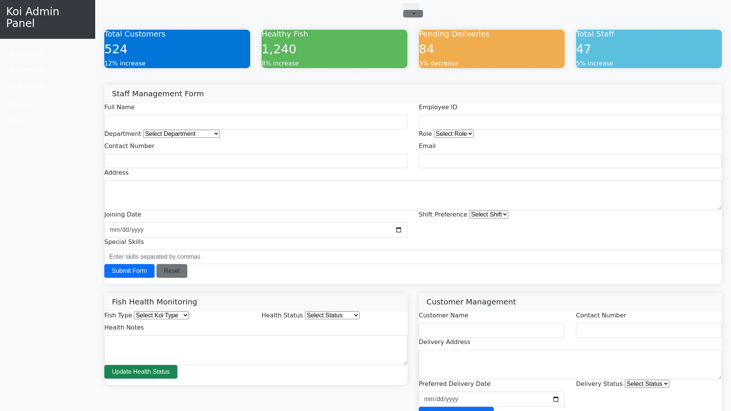Open Deliveries in the sidebar
The width and height of the screenshot is (731, 411).
[25, 104]
